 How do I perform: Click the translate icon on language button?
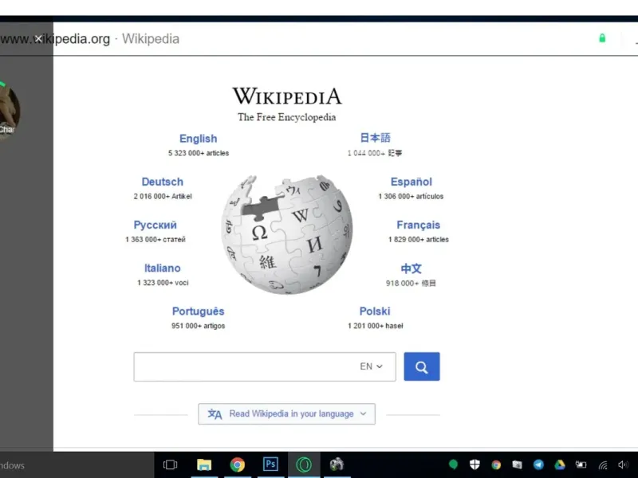(x=215, y=413)
